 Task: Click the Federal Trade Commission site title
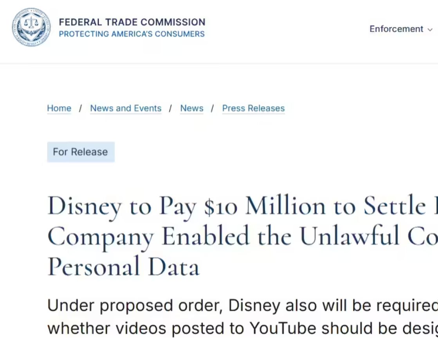point(132,22)
